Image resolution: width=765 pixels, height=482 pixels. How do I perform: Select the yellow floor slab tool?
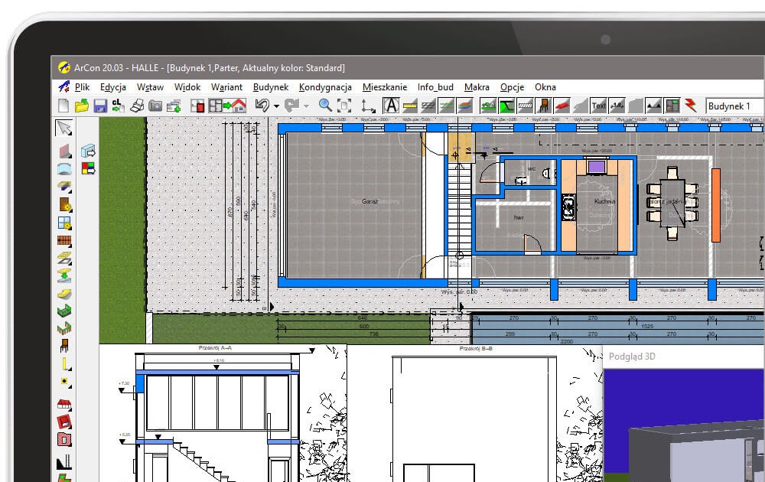tap(64, 293)
